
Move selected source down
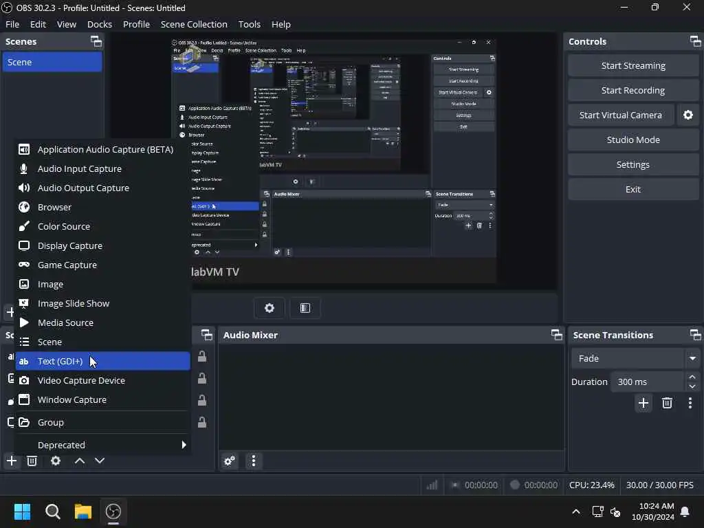[x=100, y=461]
